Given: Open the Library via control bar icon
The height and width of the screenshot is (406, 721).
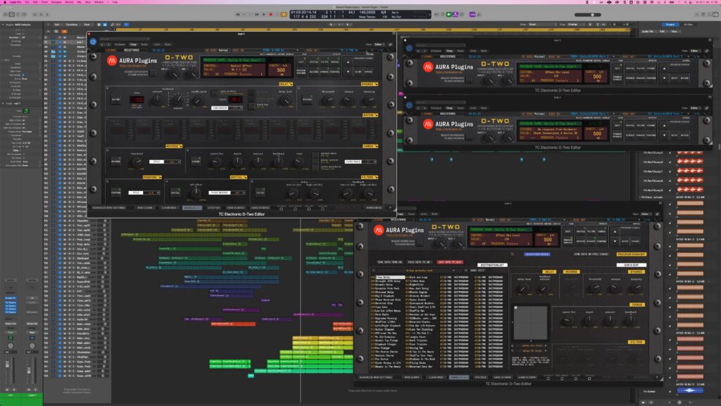Looking at the screenshot, I should tap(6, 14).
